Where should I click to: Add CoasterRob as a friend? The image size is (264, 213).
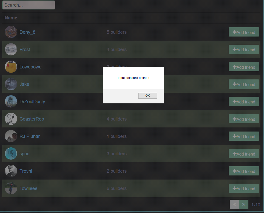point(244,119)
